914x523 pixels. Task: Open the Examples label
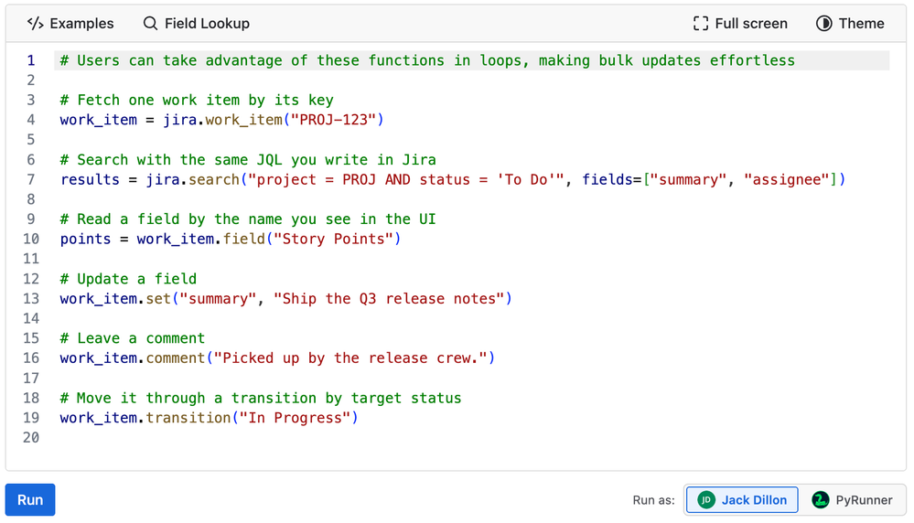[x=81, y=23]
